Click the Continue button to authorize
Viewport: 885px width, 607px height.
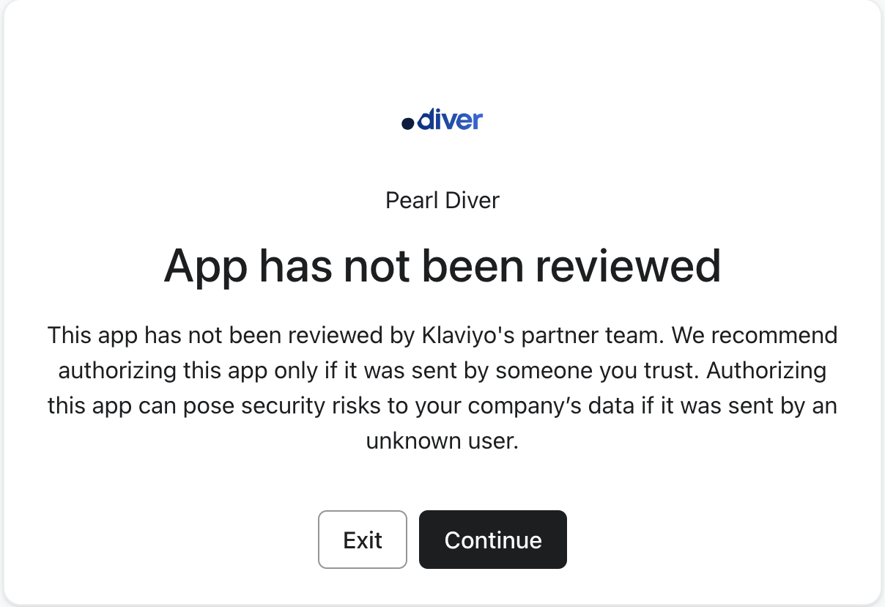[x=493, y=540]
